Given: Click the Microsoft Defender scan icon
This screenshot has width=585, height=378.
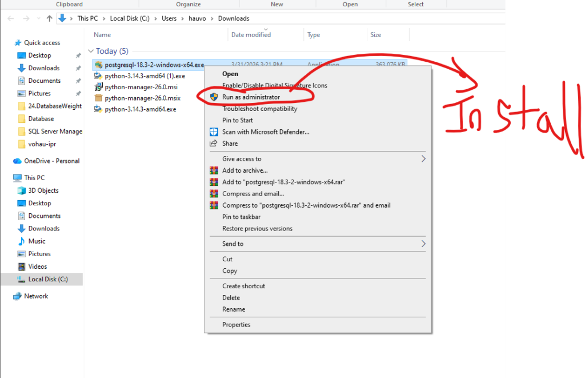Looking at the screenshot, I should coord(214,132).
